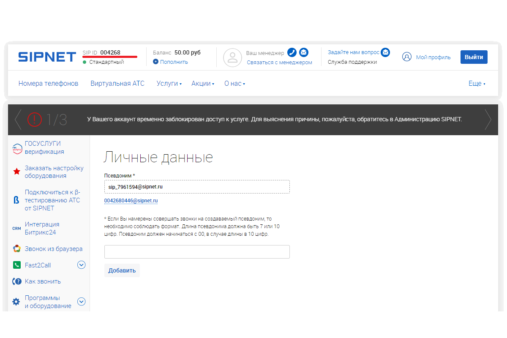Click the SIPNET logo
Image resolution: width=507 pixels, height=338 pixels.
click(47, 57)
